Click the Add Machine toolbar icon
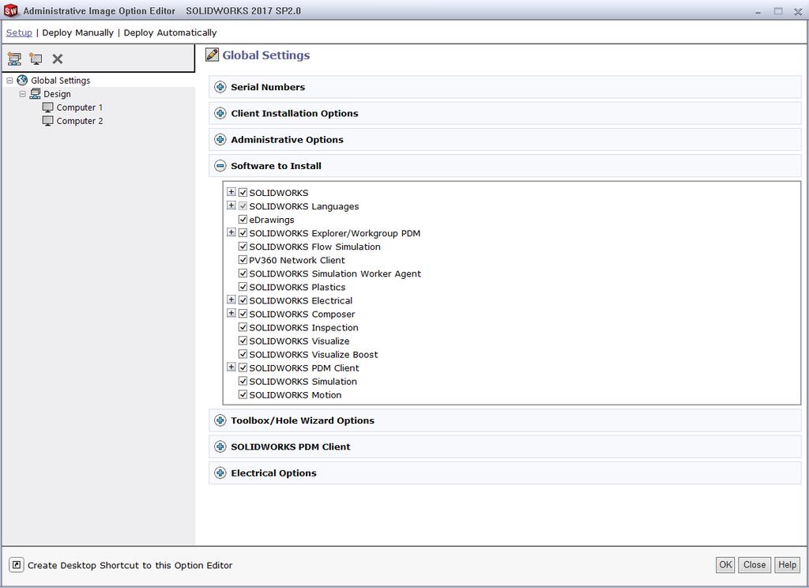The width and height of the screenshot is (809, 588). [x=36, y=58]
